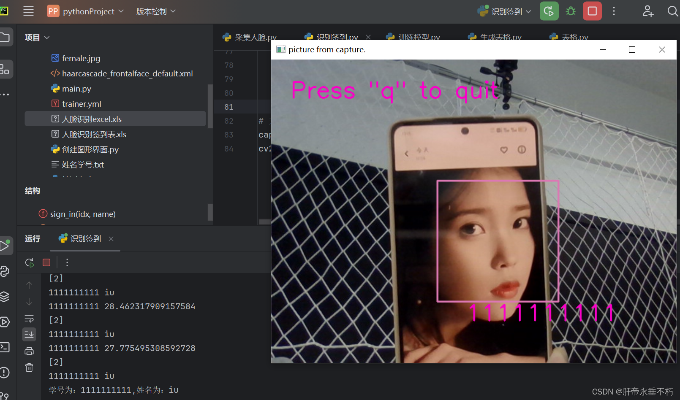Screen dimensions: 680x400
Task: Open main.py from the project tree
Action: tap(76, 89)
